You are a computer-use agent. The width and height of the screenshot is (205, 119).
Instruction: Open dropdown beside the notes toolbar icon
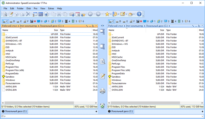pos(126,14)
